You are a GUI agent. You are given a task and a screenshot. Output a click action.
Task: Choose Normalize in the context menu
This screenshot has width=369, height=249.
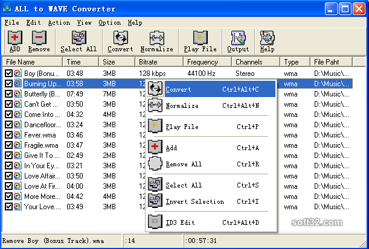211,106
